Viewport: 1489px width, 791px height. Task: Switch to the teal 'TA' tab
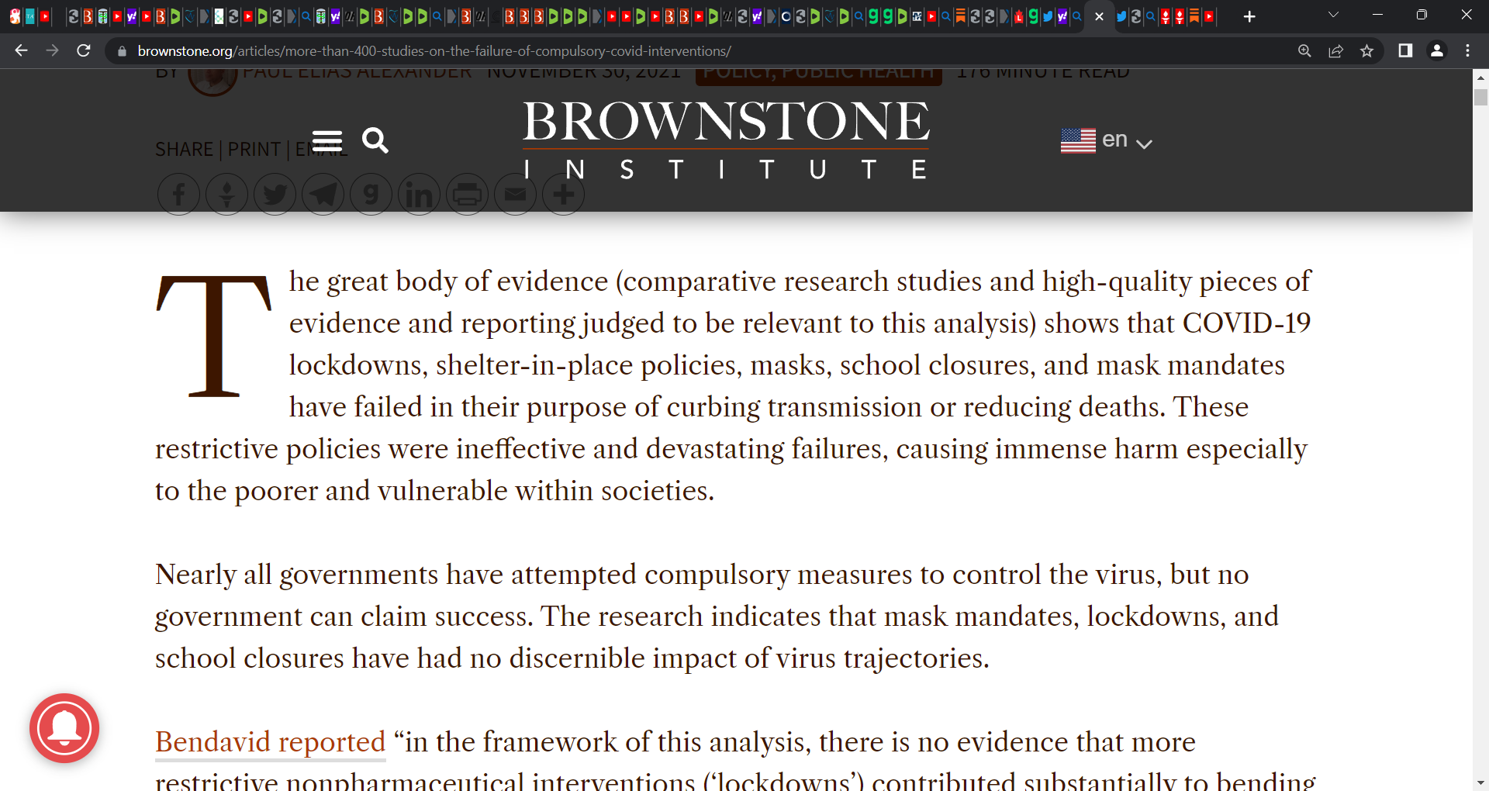pyautogui.click(x=29, y=16)
